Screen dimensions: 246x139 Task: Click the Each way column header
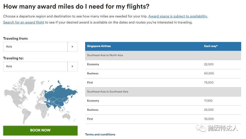pos(211,46)
